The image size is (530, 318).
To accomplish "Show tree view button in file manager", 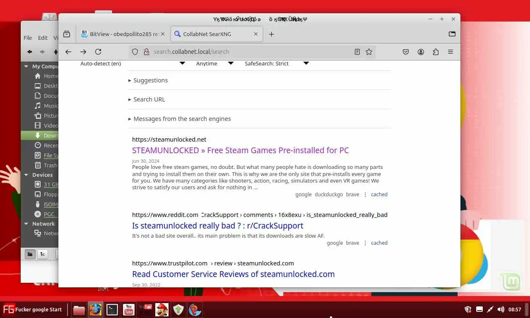I will tap(43, 255).
